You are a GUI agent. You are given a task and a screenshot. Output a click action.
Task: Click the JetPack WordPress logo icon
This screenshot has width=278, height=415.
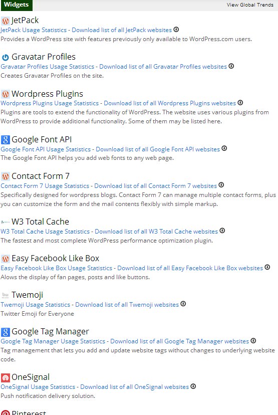click(x=6, y=21)
